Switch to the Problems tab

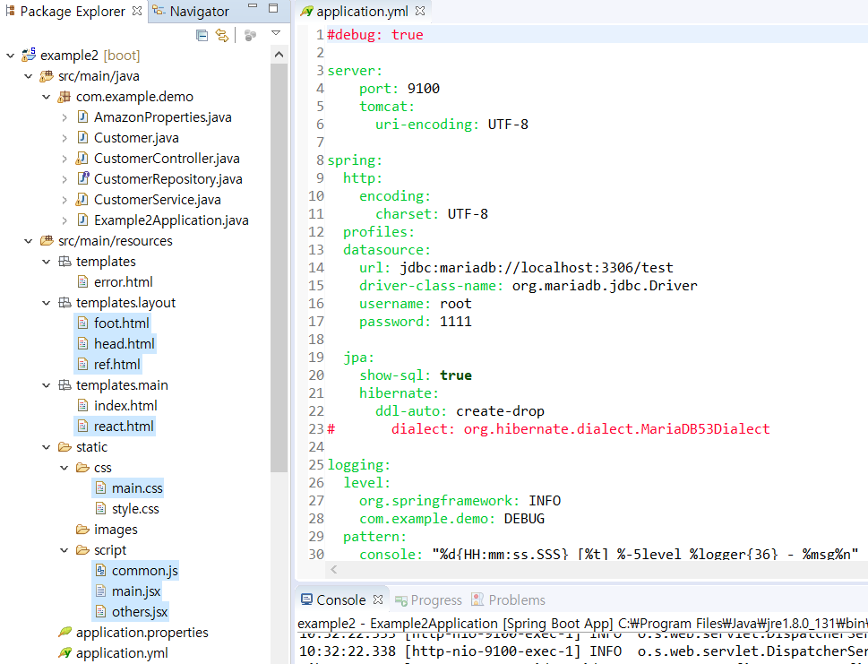pyautogui.click(x=508, y=599)
